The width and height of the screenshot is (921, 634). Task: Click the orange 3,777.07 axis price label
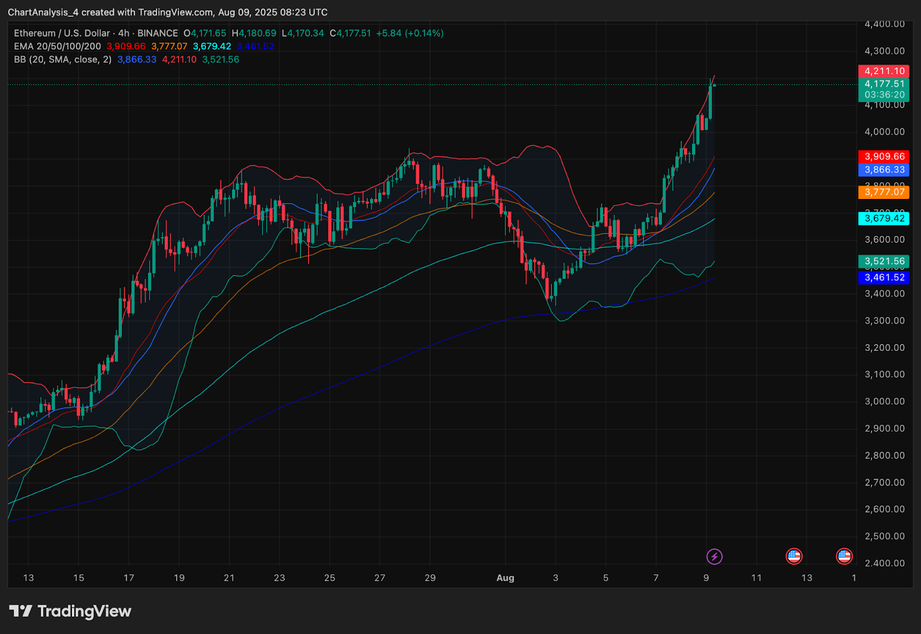coord(884,192)
